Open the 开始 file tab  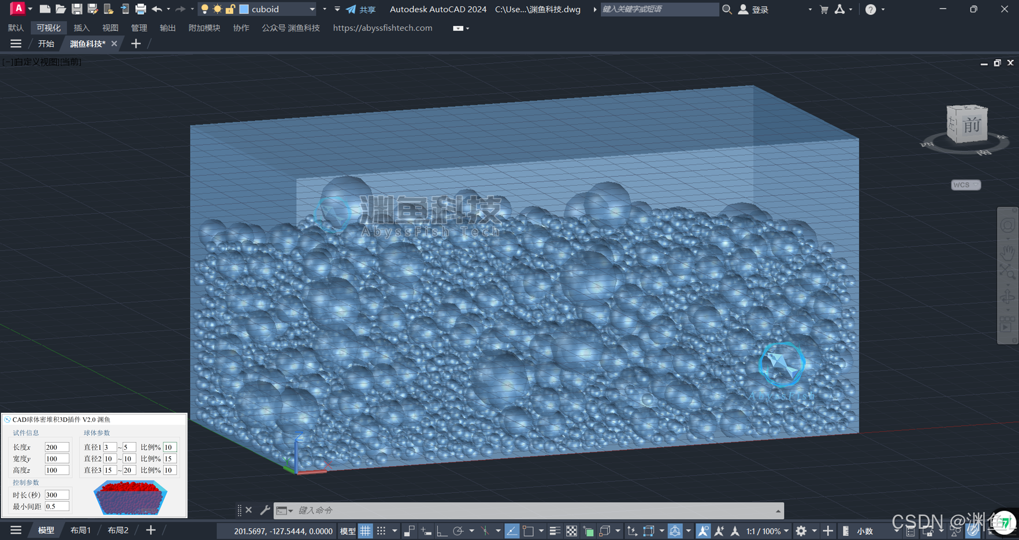(x=46, y=44)
